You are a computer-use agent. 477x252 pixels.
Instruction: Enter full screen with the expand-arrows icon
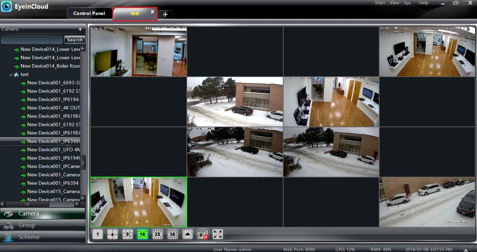coord(218,235)
